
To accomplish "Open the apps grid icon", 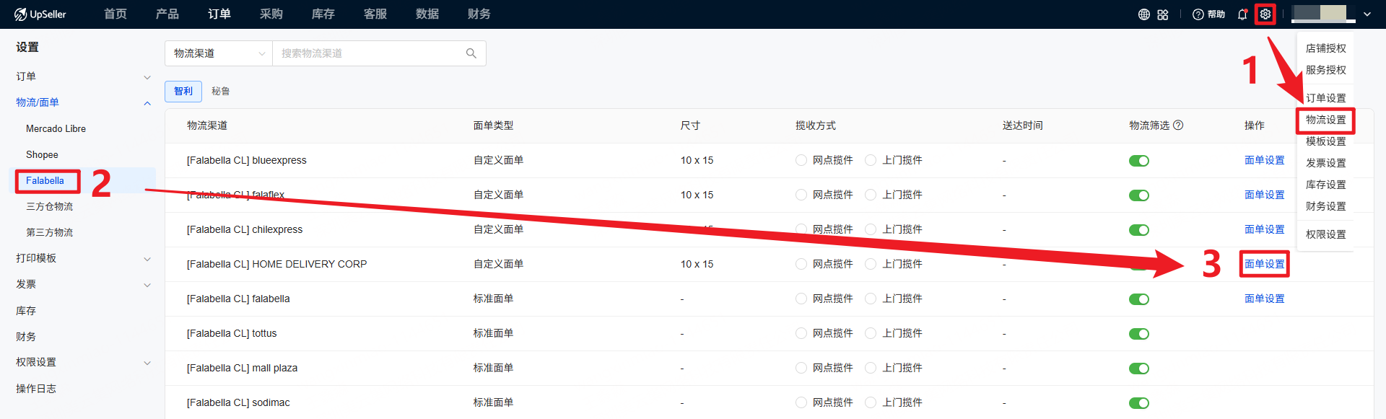I will tap(1162, 14).
